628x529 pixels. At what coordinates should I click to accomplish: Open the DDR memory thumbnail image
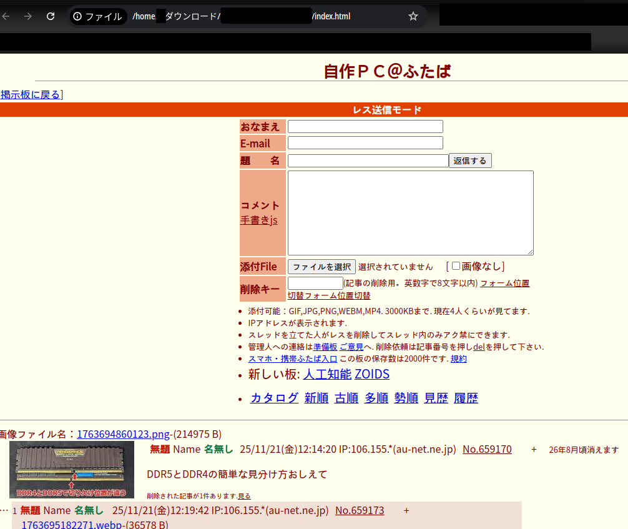pyautogui.click(x=72, y=469)
